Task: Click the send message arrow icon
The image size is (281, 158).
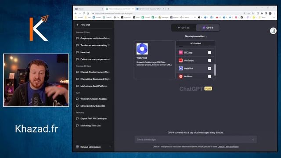Action: 253,140
